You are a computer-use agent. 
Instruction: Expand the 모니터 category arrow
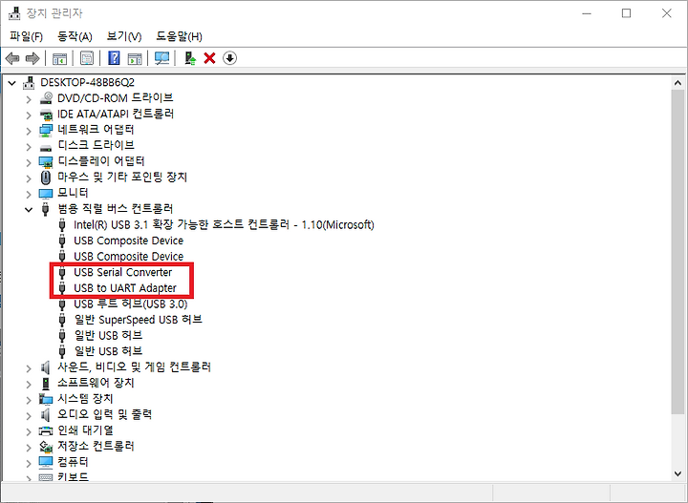(29, 194)
